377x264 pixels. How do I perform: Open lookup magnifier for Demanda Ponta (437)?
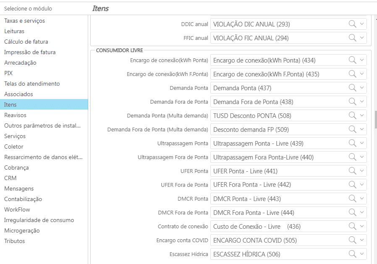tap(352, 88)
